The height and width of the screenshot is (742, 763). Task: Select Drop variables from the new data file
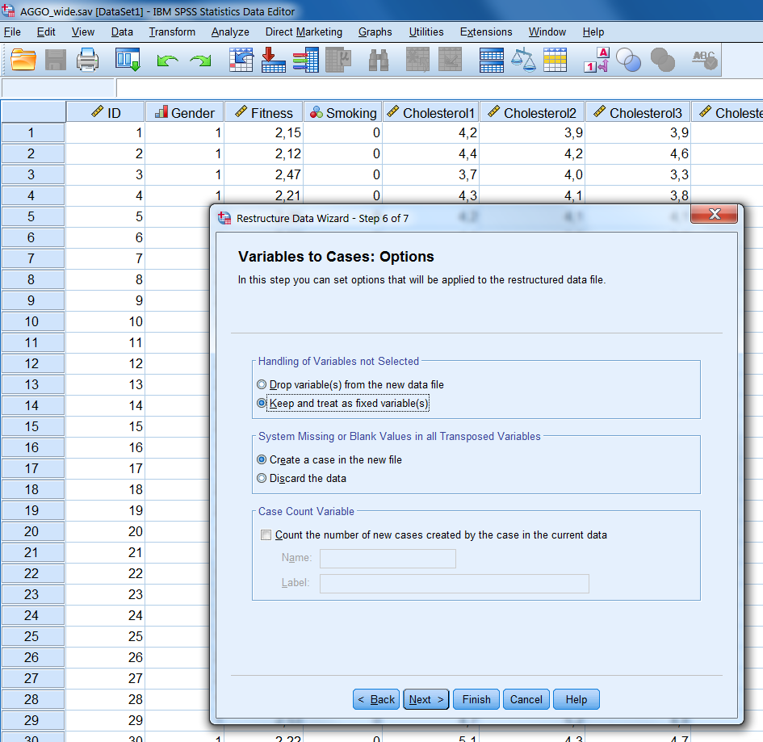click(x=262, y=384)
